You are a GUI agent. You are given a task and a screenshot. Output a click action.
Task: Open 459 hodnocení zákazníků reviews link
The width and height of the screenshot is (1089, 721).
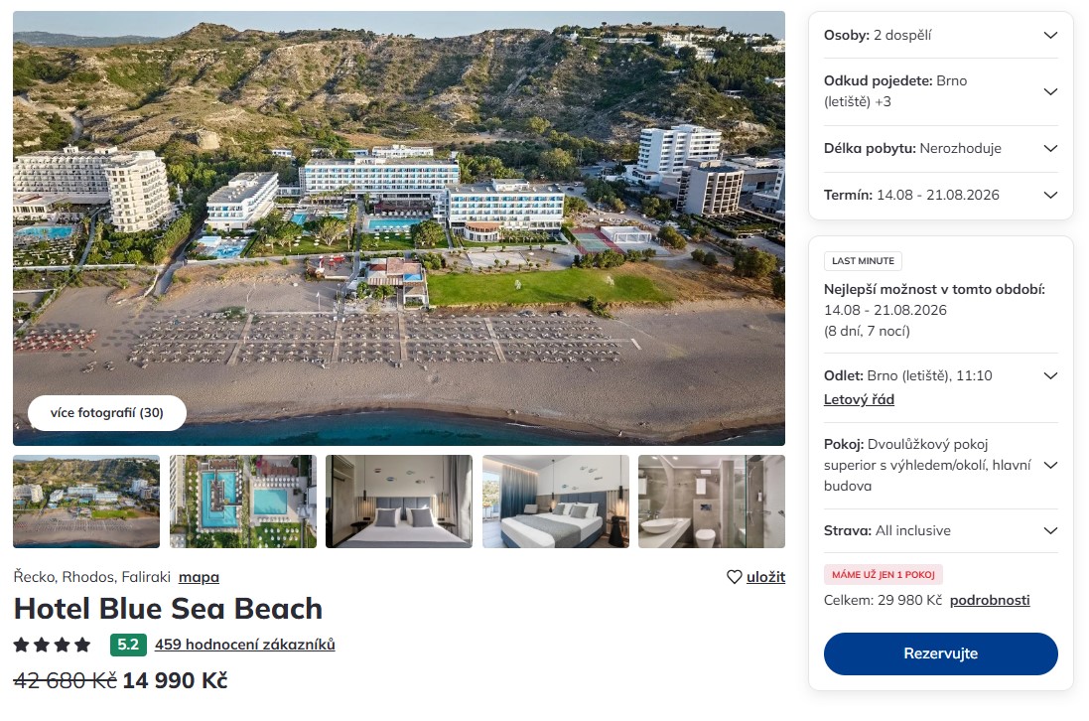coord(244,645)
